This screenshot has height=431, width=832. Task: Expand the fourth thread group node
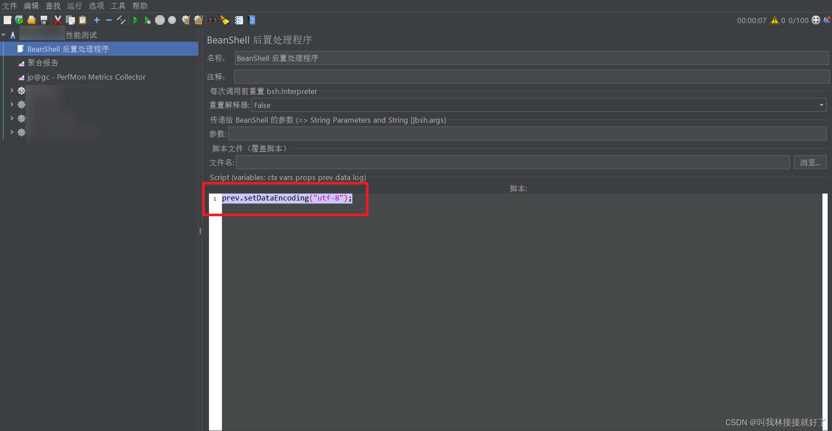[12, 132]
